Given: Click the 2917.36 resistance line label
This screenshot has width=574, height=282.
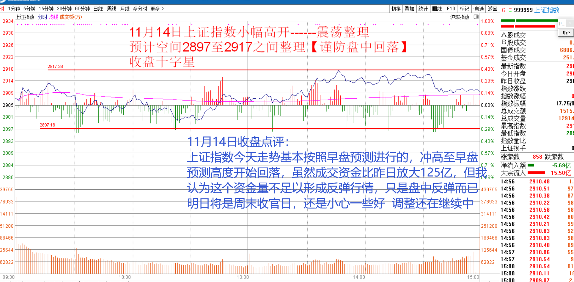Looking at the screenshot, I should (55, 67).
